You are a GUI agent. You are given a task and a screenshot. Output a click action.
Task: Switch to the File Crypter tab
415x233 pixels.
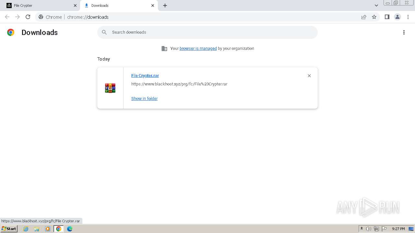click(41, 6)
